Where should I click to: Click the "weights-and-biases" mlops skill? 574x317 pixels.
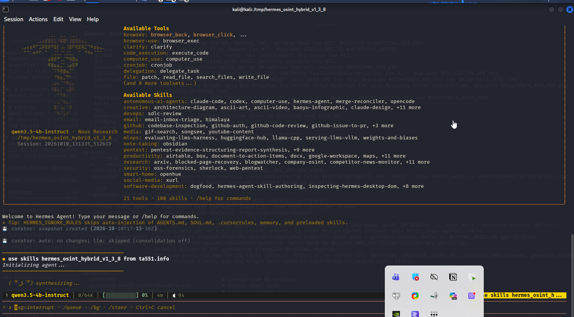coord(391,138)
